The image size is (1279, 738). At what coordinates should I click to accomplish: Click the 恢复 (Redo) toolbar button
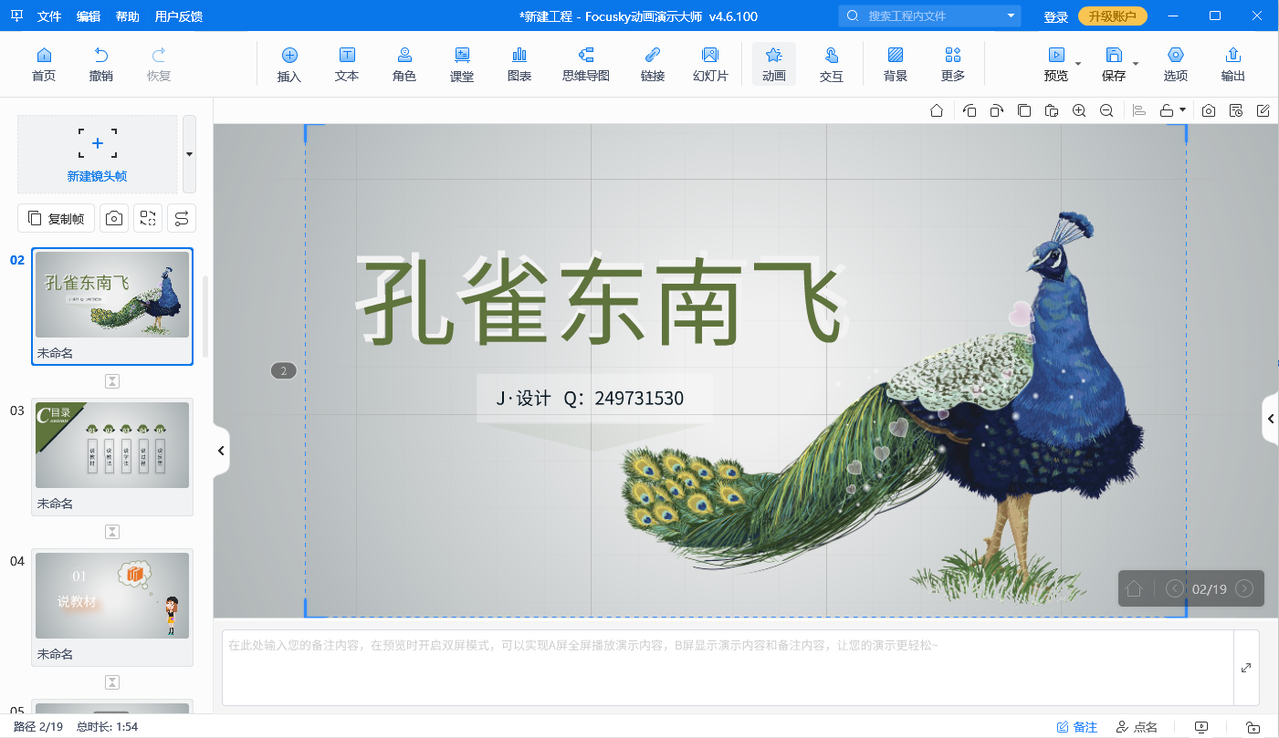[159, 65]
